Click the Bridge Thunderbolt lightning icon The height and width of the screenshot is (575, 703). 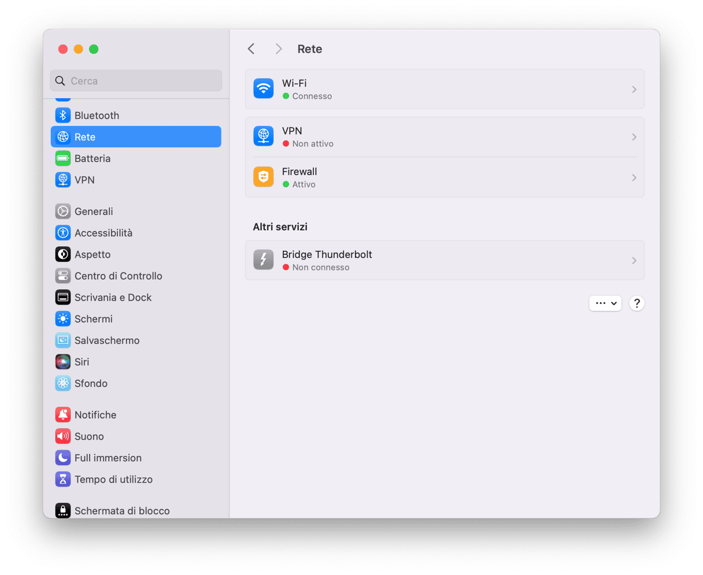(x=264, y=260)
